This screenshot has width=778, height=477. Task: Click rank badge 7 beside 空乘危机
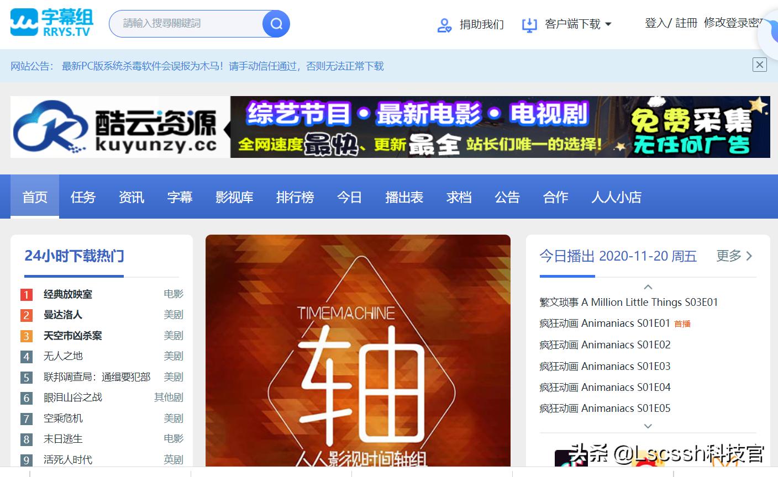pos(26,419)
